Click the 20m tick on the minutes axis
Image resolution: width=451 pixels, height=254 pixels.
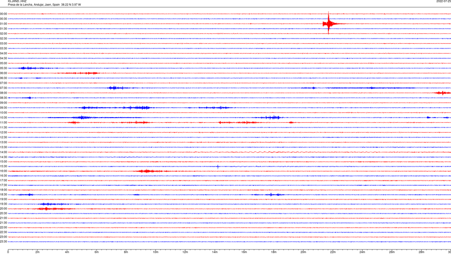click(x=303, y=252)
